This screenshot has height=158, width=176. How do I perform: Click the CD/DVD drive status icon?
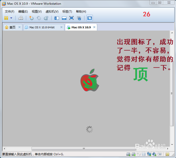(139, 154)
